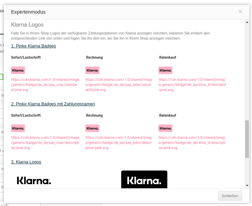This screenshot has height=206, width=252.
Task: Click pink Klarna badge under first Sofort/Lastschrift
Action: coord(18,70)
